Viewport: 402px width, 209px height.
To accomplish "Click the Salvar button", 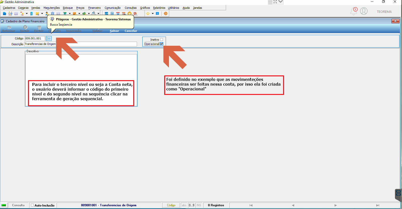I will 114,31.
